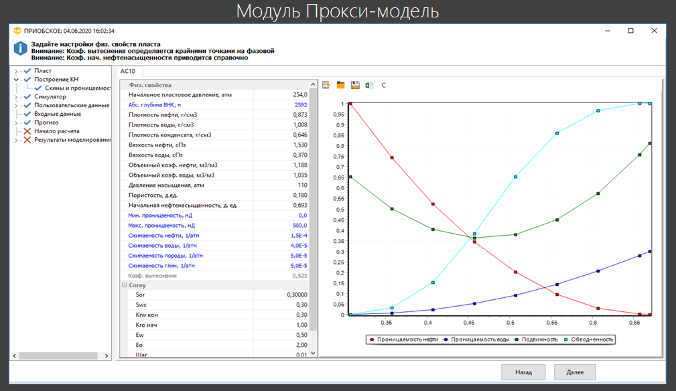The image size is (676, 391).
Task: Collapse the Corey property group
Action: click(124, 285)
